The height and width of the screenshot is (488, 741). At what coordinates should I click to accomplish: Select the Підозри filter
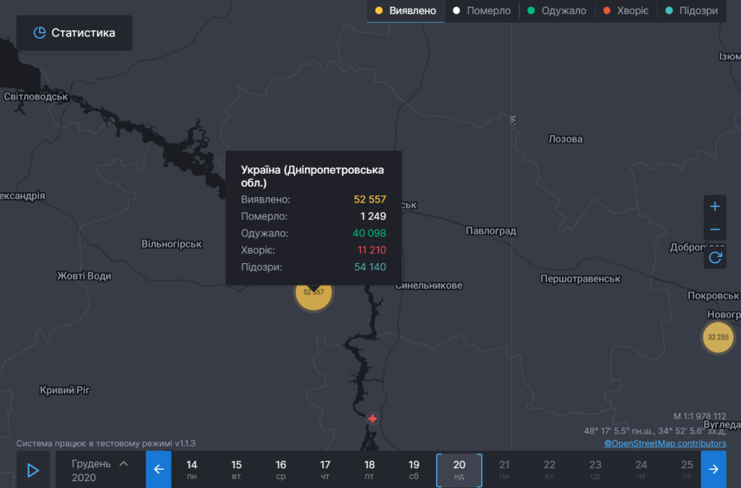coord(691,11)
